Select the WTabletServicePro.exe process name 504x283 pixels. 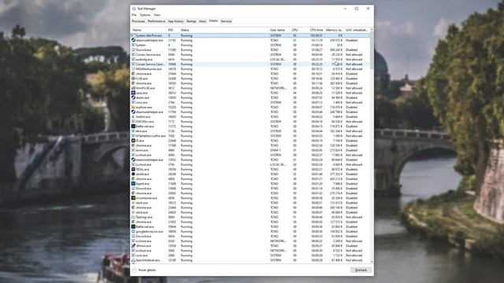150,136
